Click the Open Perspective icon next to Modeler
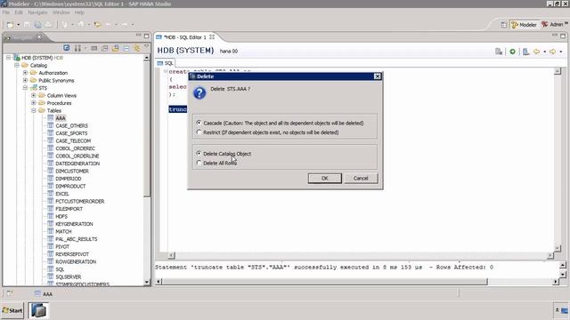The height and width of the screenshot is (320, 570). [x=503, y=25]
